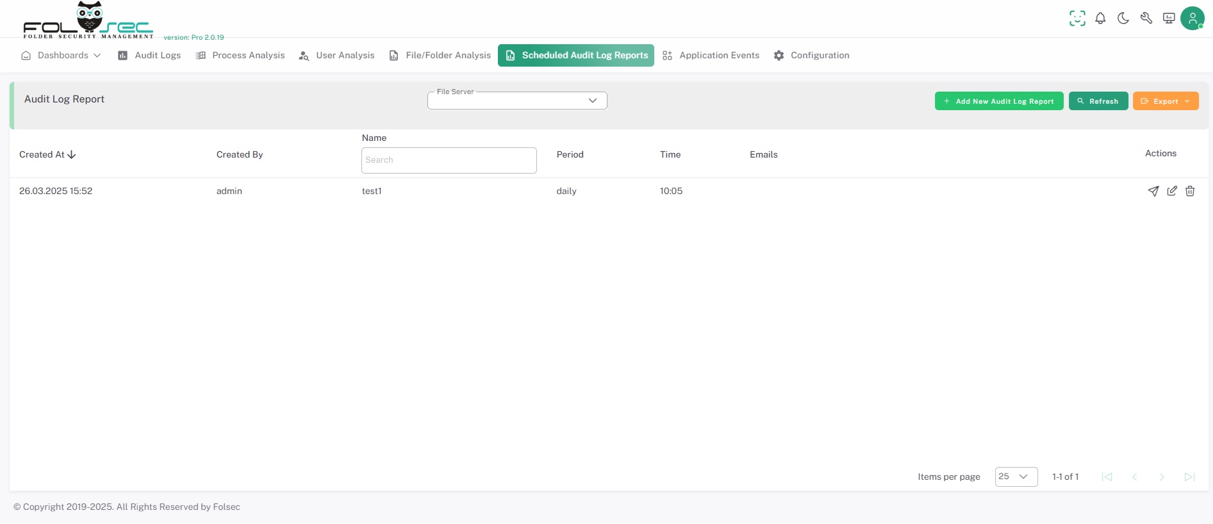Screen dimensions: 1213x524
Task: Open Process Analysis page
Action: click(240, 55)
